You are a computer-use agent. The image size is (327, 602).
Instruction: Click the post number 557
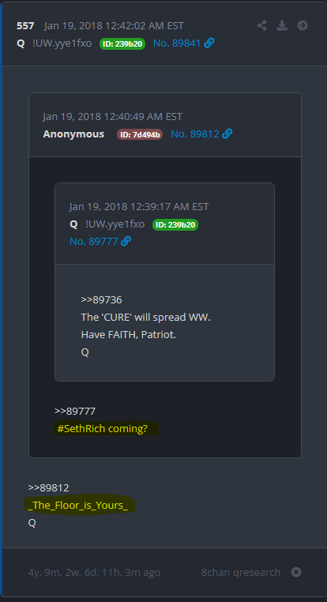[25, 26]
